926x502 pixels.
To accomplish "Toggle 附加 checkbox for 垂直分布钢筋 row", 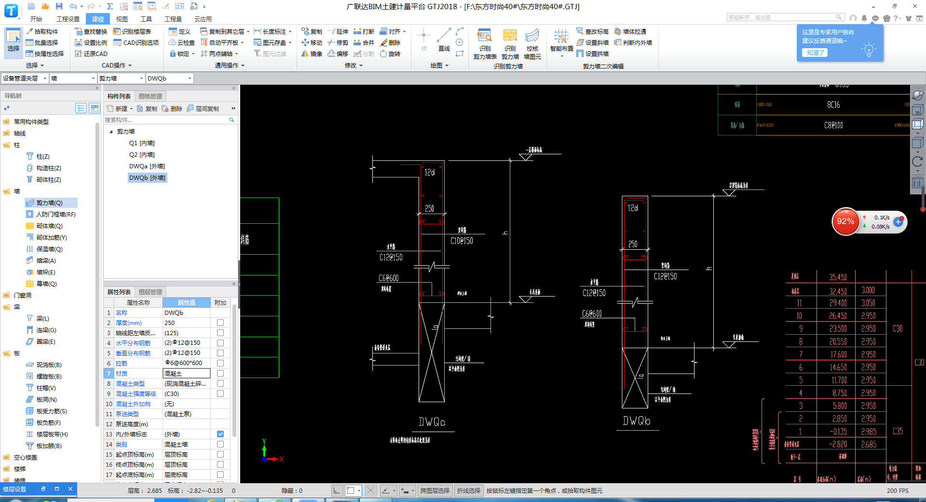I will 220,353.
